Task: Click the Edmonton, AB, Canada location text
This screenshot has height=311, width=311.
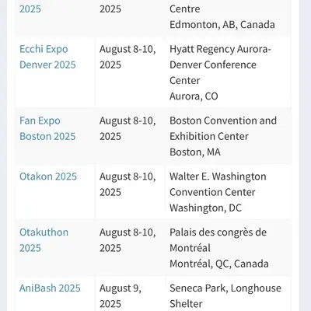Action: 222,25
